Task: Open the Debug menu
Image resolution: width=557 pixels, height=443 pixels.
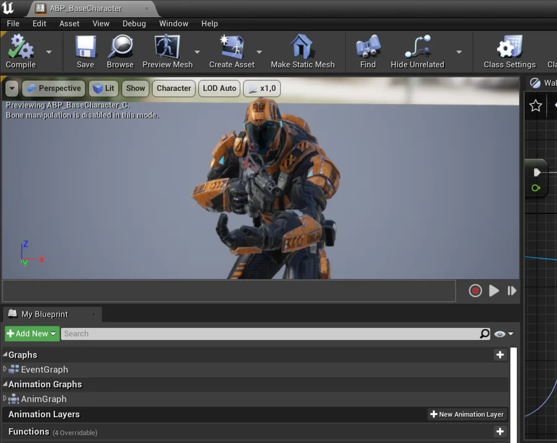Action: 134,24
